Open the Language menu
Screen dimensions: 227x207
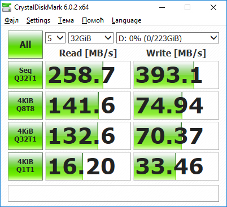[126, 20]
